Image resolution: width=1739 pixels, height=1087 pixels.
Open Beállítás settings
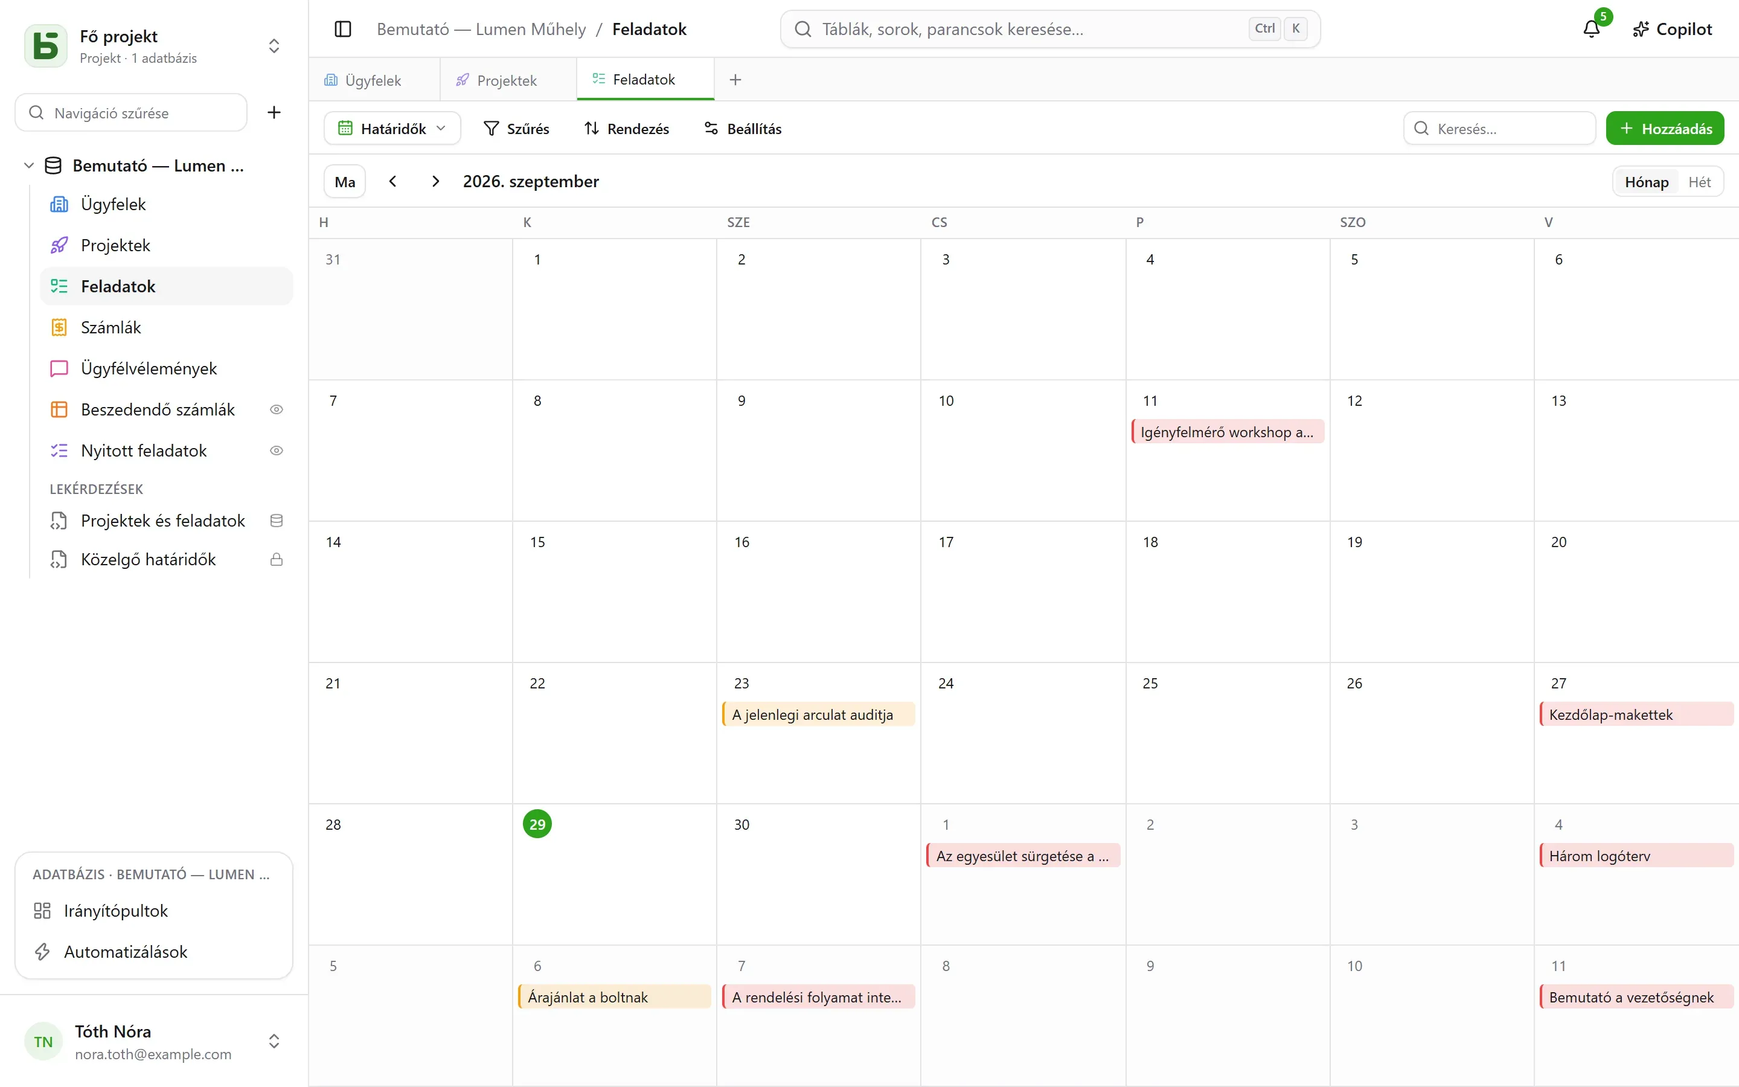(744, 128)
